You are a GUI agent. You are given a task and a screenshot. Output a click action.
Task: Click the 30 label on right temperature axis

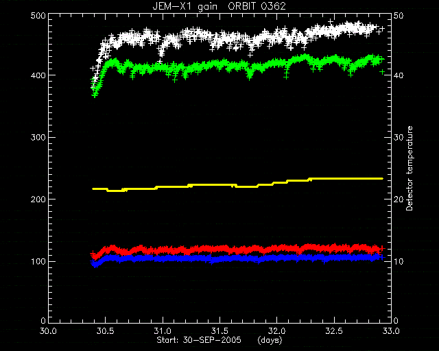pyautogui.click(x=399, y=137)
